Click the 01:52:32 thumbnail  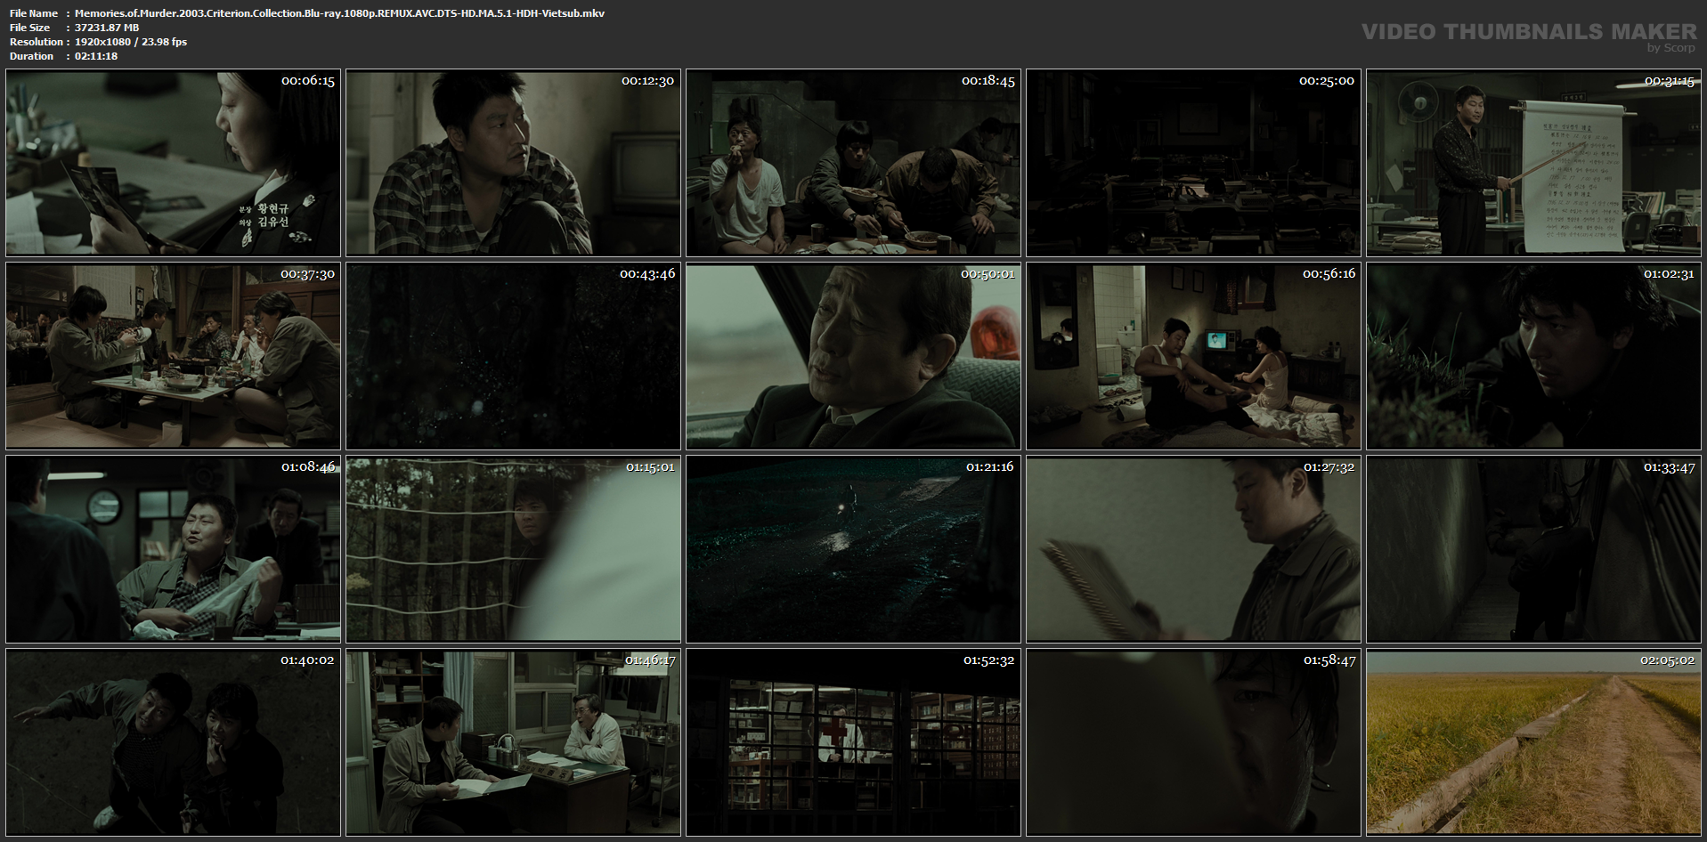pyautogui.click(x=853, y=743)
